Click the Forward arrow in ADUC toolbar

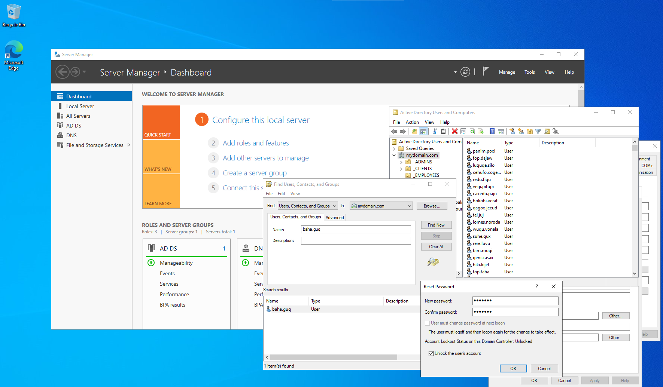403,131
